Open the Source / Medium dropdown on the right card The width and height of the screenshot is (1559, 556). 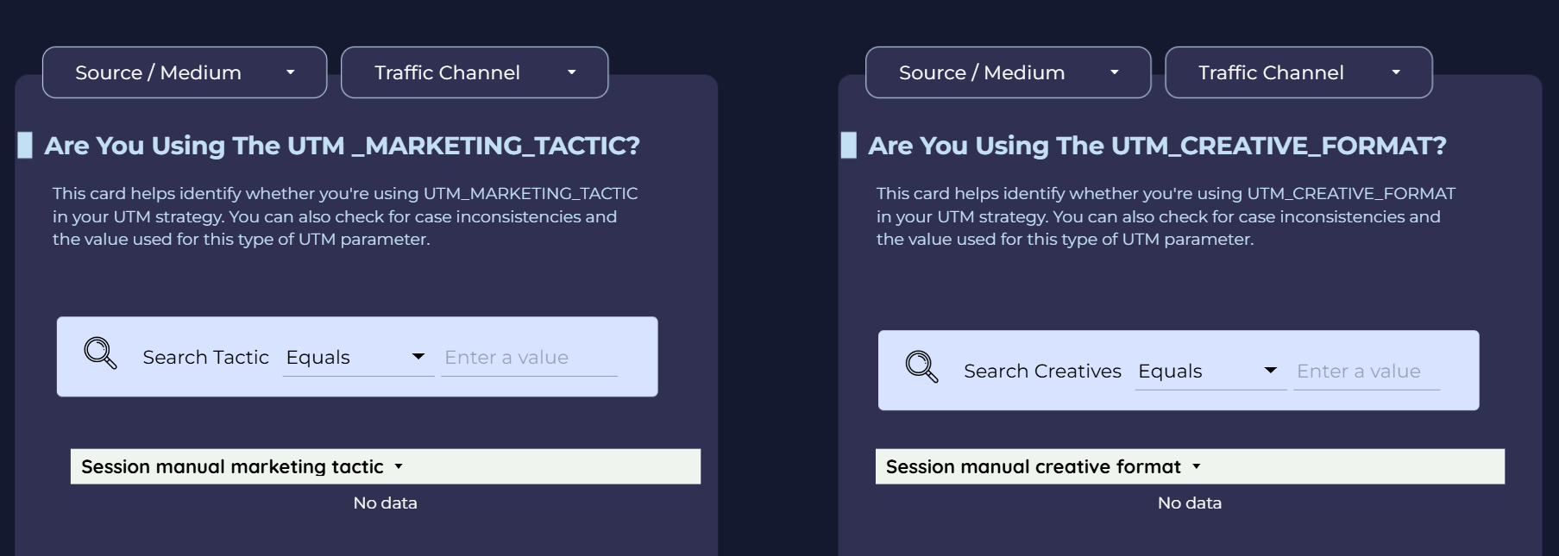point(1007,72)
